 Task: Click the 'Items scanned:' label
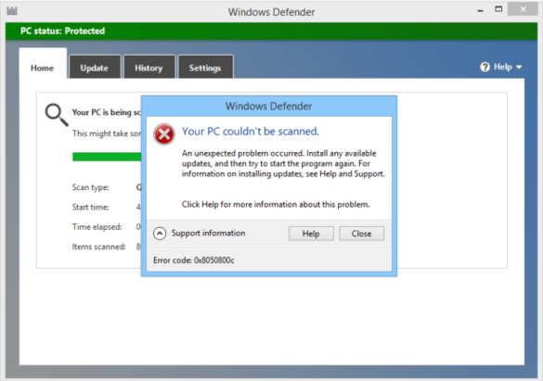[99, 247]
